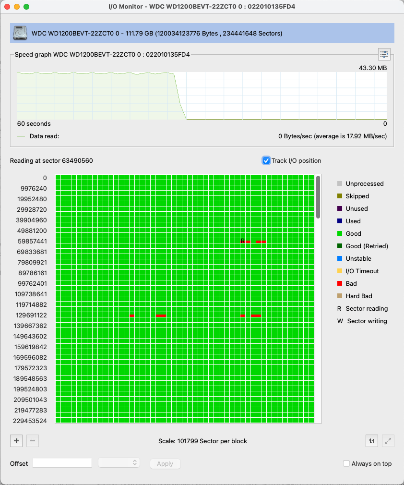The width and height of the screenshot is (404, 485).
Task: Click the Good (Retried) dark green swatch
Action: pyautogui.click(x=340, y=246)
